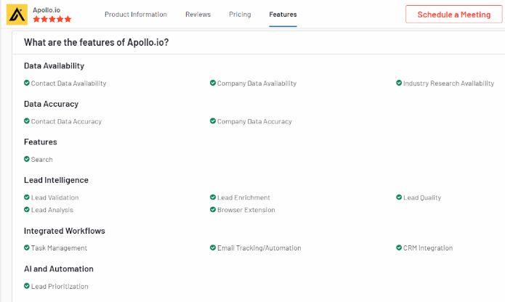Click the Apollo.io product name link
505x302 pixels.
[x=47, y=10]
